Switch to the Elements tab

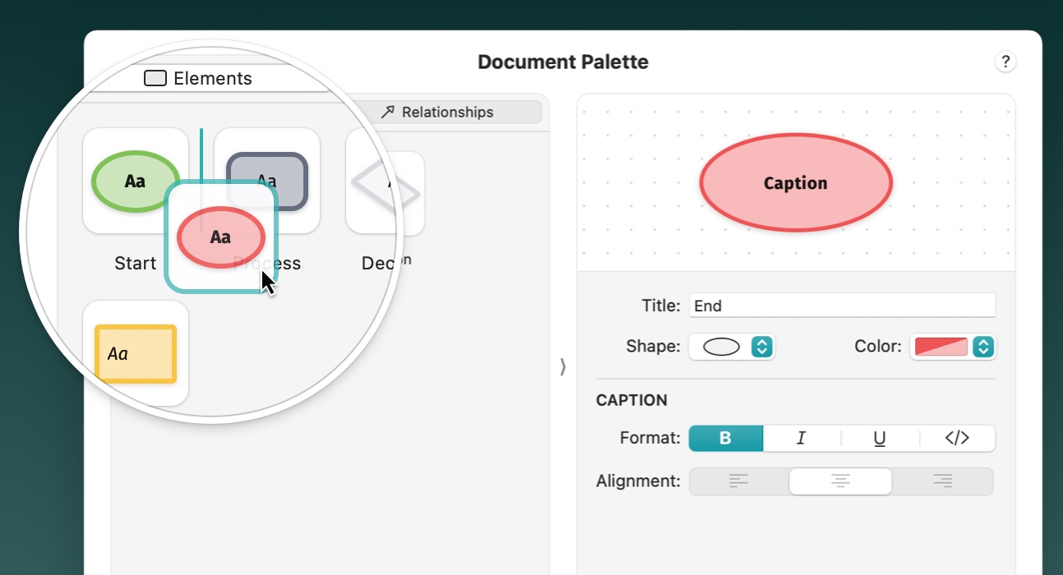tap(198, 78)
